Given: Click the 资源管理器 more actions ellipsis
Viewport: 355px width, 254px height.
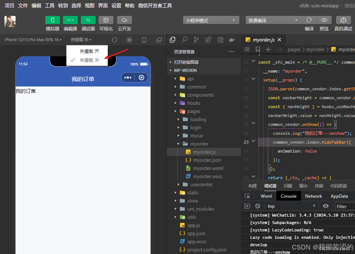Looking at the screenshot, I should tap(231, 51).
